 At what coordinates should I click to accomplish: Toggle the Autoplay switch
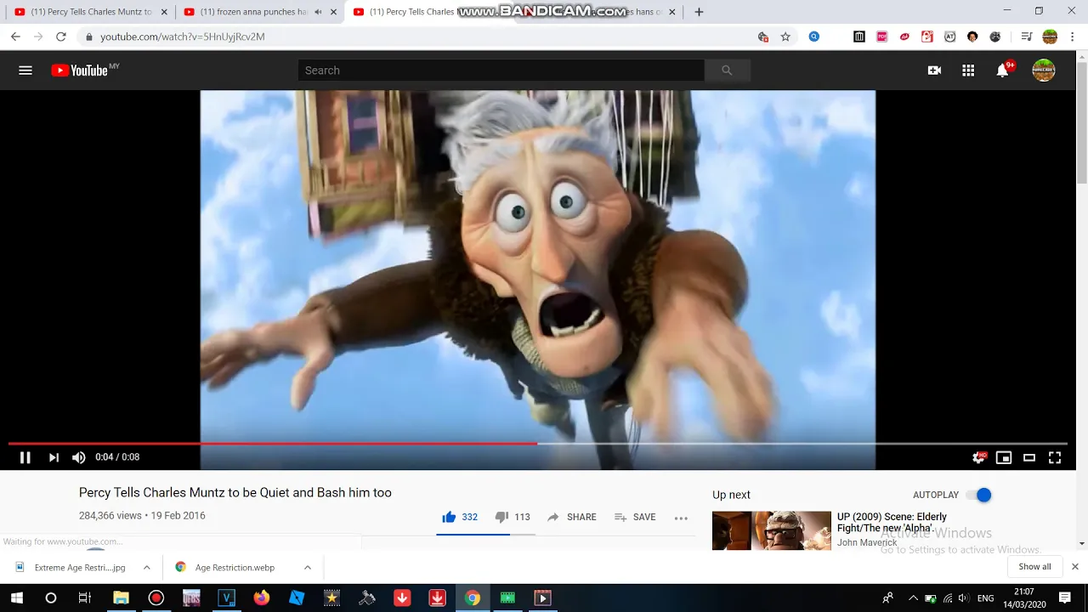[x=979, y=495]
